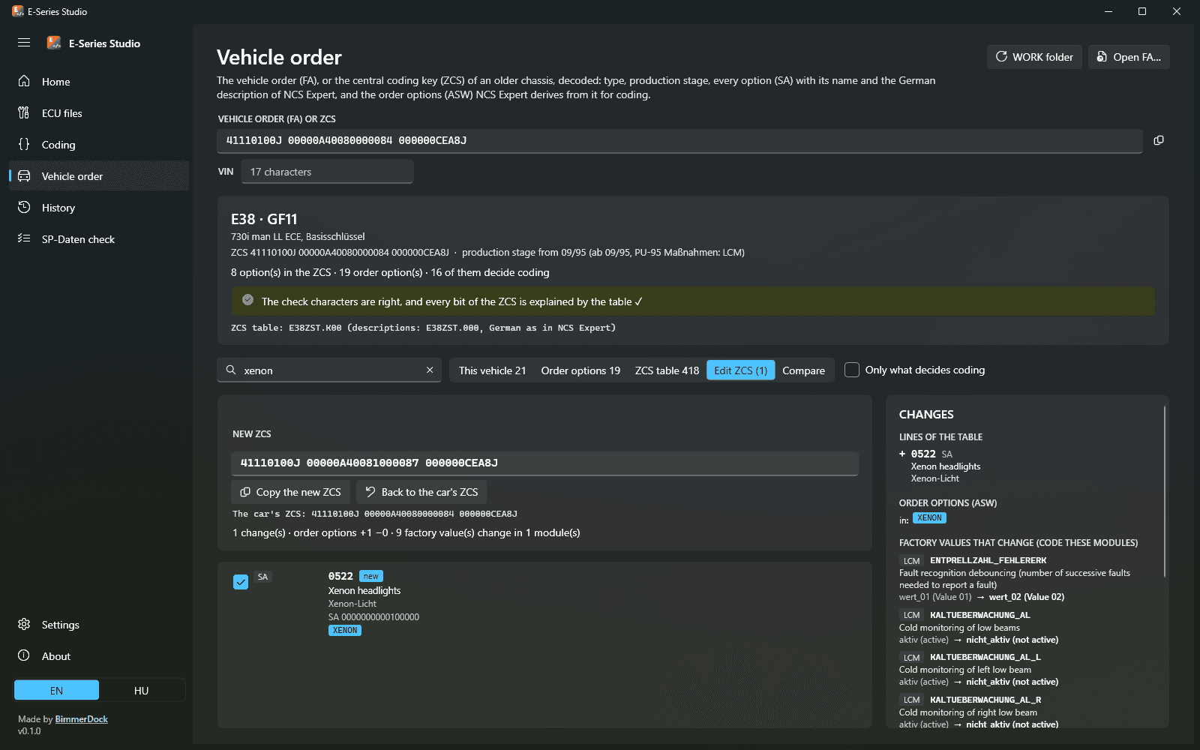Viewport: 1200px width, 750px height.
Task: Click the Changes panel scrollbar
Action: [x=1165, y=492]
